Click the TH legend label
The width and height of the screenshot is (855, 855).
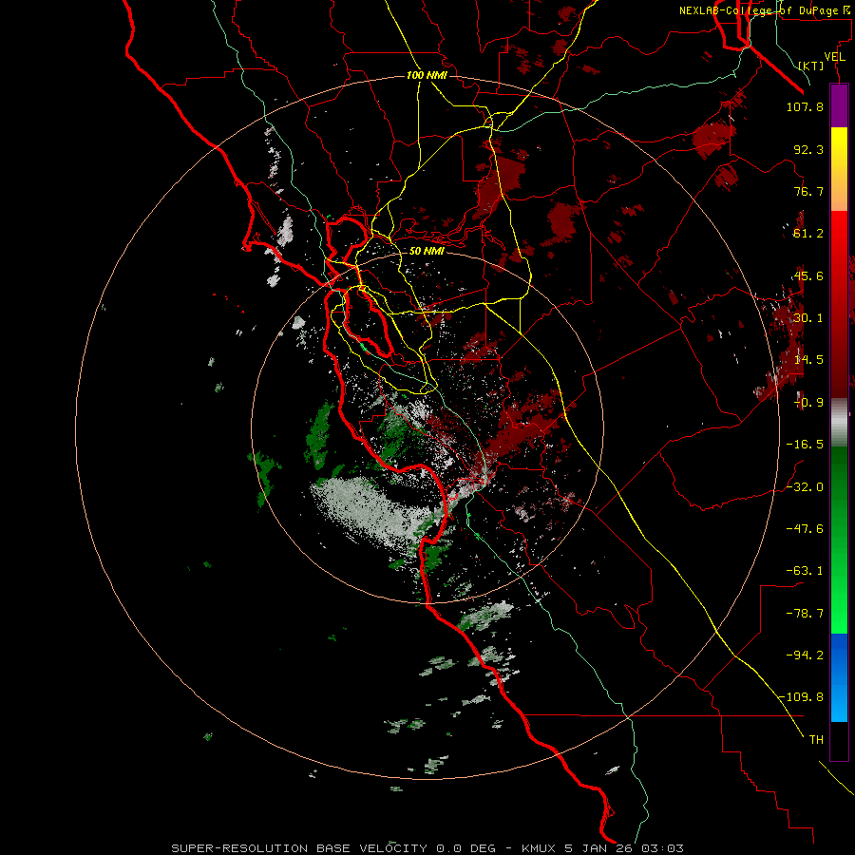pos(816,740)
